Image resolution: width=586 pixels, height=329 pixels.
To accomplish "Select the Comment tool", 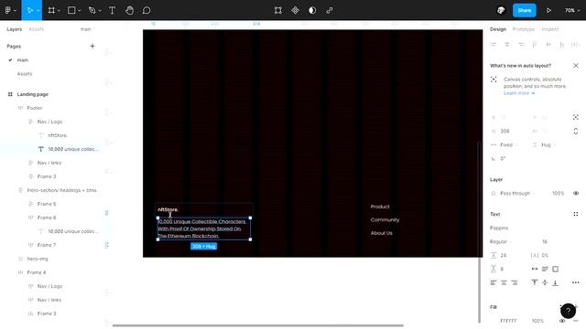I will [x=146, y=10].
